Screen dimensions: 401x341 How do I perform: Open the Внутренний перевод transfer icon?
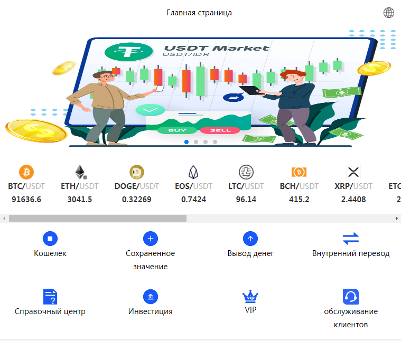(x=351, y=239)
